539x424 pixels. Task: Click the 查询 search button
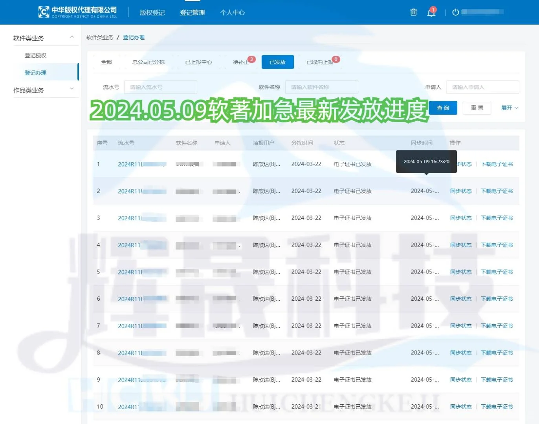coord(443,108)
